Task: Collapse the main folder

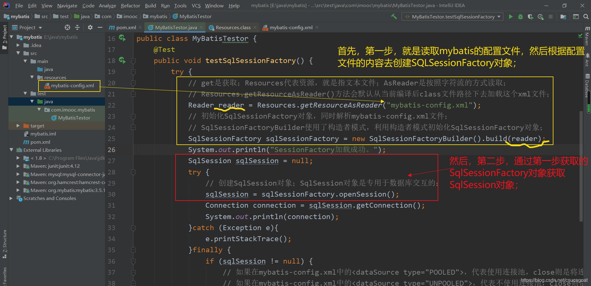Action: coord(25,61)
